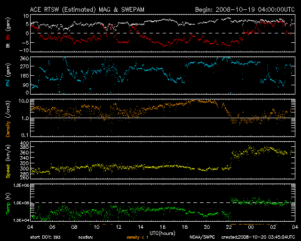Click the 0.1 tick on the Density axis

tap(25, 135)
